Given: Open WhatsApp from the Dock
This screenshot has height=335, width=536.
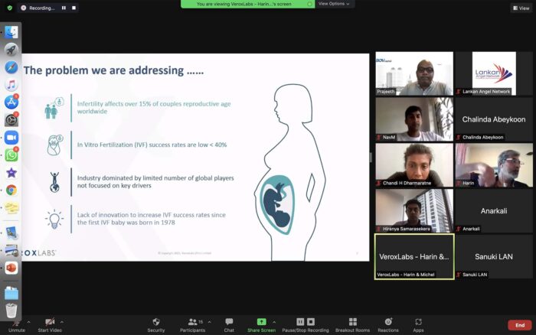Looking at the screenshot, I should coord(11,154).
